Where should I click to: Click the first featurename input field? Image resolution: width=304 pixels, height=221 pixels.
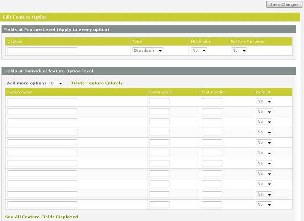[x=42, y=101]
